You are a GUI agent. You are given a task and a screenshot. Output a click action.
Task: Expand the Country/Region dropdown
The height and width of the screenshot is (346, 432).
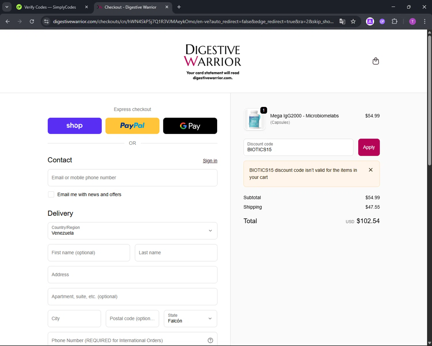pyautogui.click(x=132, y=231)
